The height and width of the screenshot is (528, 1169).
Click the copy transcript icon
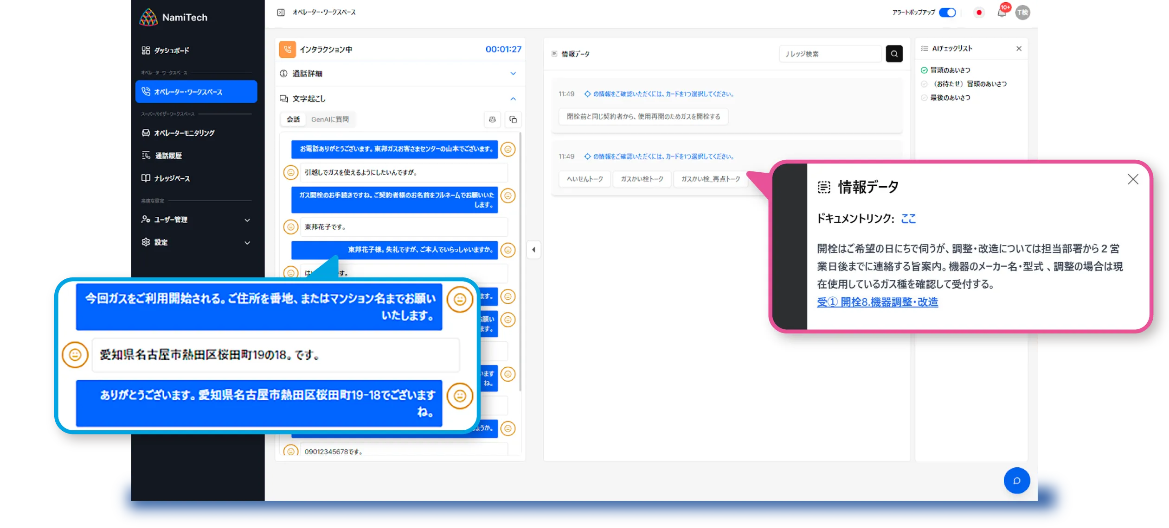click(x=513, y=119)
